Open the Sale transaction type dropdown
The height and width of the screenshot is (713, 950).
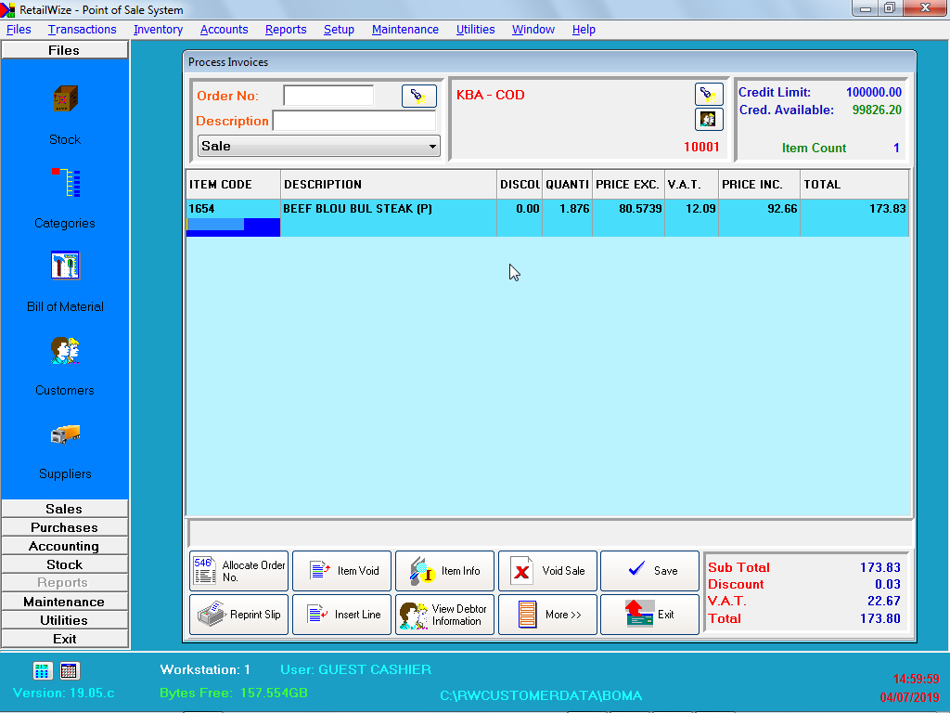[x=319, y=146]
